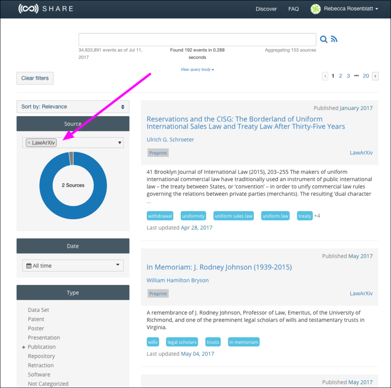
Task: Collapse the View query body link
Action: (197, 69)
